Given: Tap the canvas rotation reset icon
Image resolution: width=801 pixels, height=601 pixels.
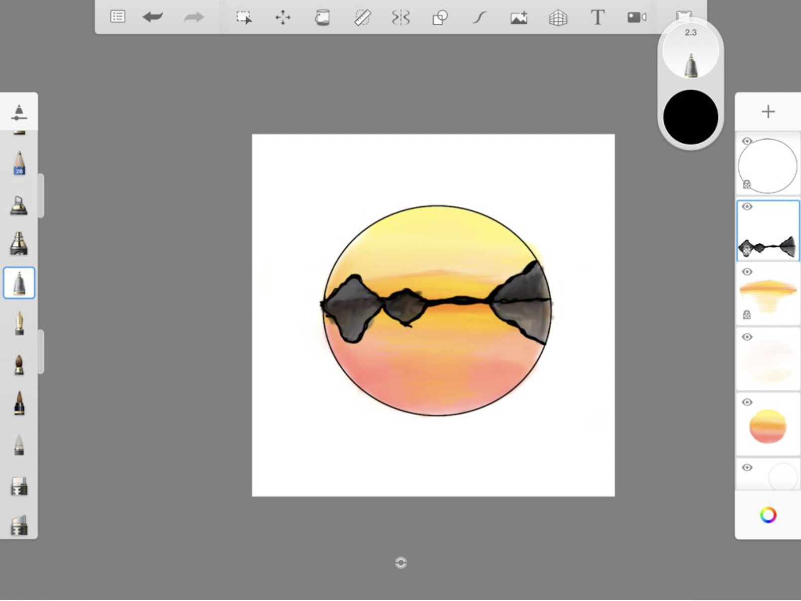Looking at the screenshot, I should pos(400,563).
